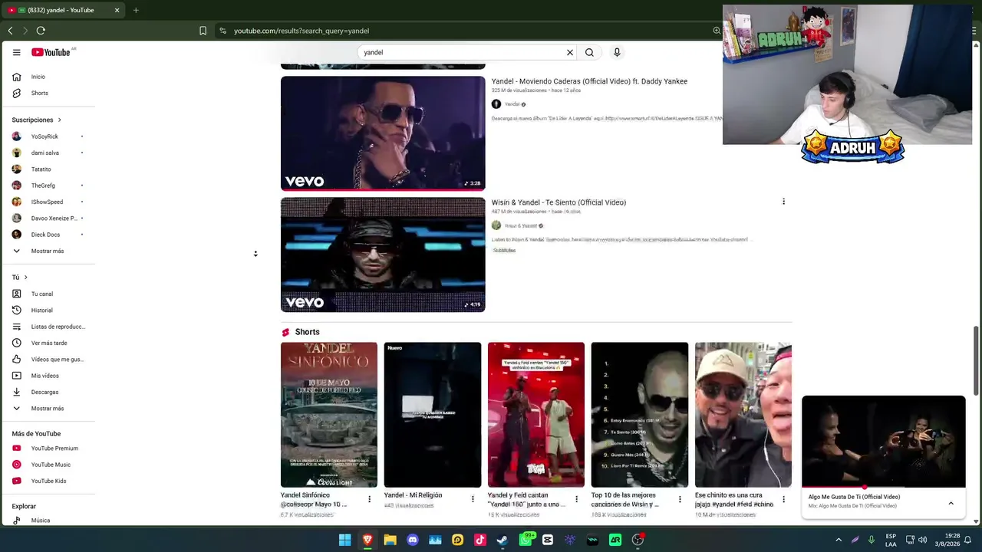Show hidden system tray icons
Image resolution: width=982 pixels, height=552 pixels.
coord(839,540)
